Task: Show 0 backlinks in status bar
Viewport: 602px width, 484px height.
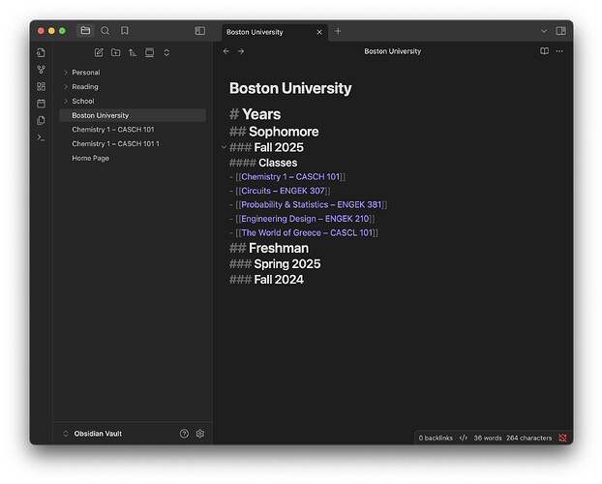Action: click(x=436, y=438)
